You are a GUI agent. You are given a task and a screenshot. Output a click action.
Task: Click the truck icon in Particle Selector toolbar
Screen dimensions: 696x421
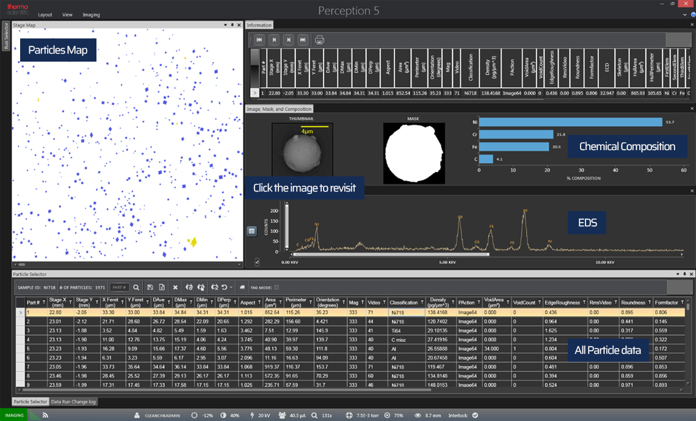click(x=242, y=287)
